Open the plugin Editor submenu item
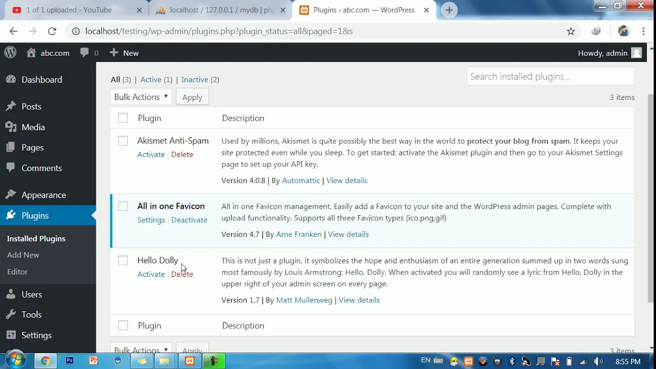The width and height of the screenshot is (656, 369). click(x=17, y=272)
